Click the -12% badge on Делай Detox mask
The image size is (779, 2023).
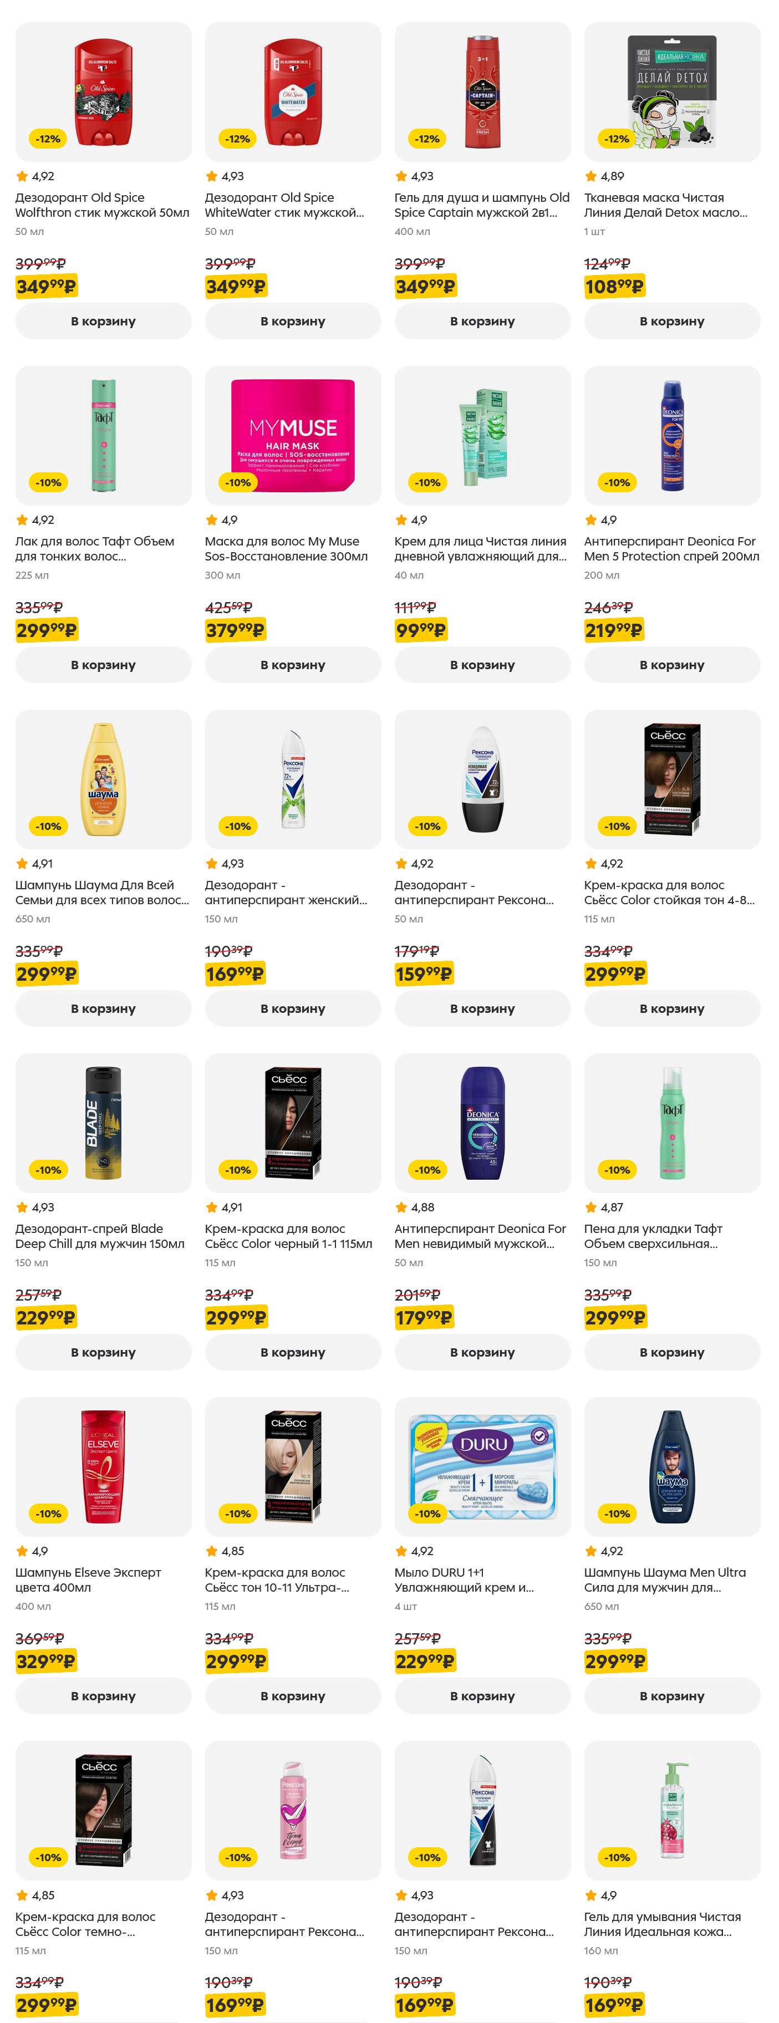click(x=617, y=139)
